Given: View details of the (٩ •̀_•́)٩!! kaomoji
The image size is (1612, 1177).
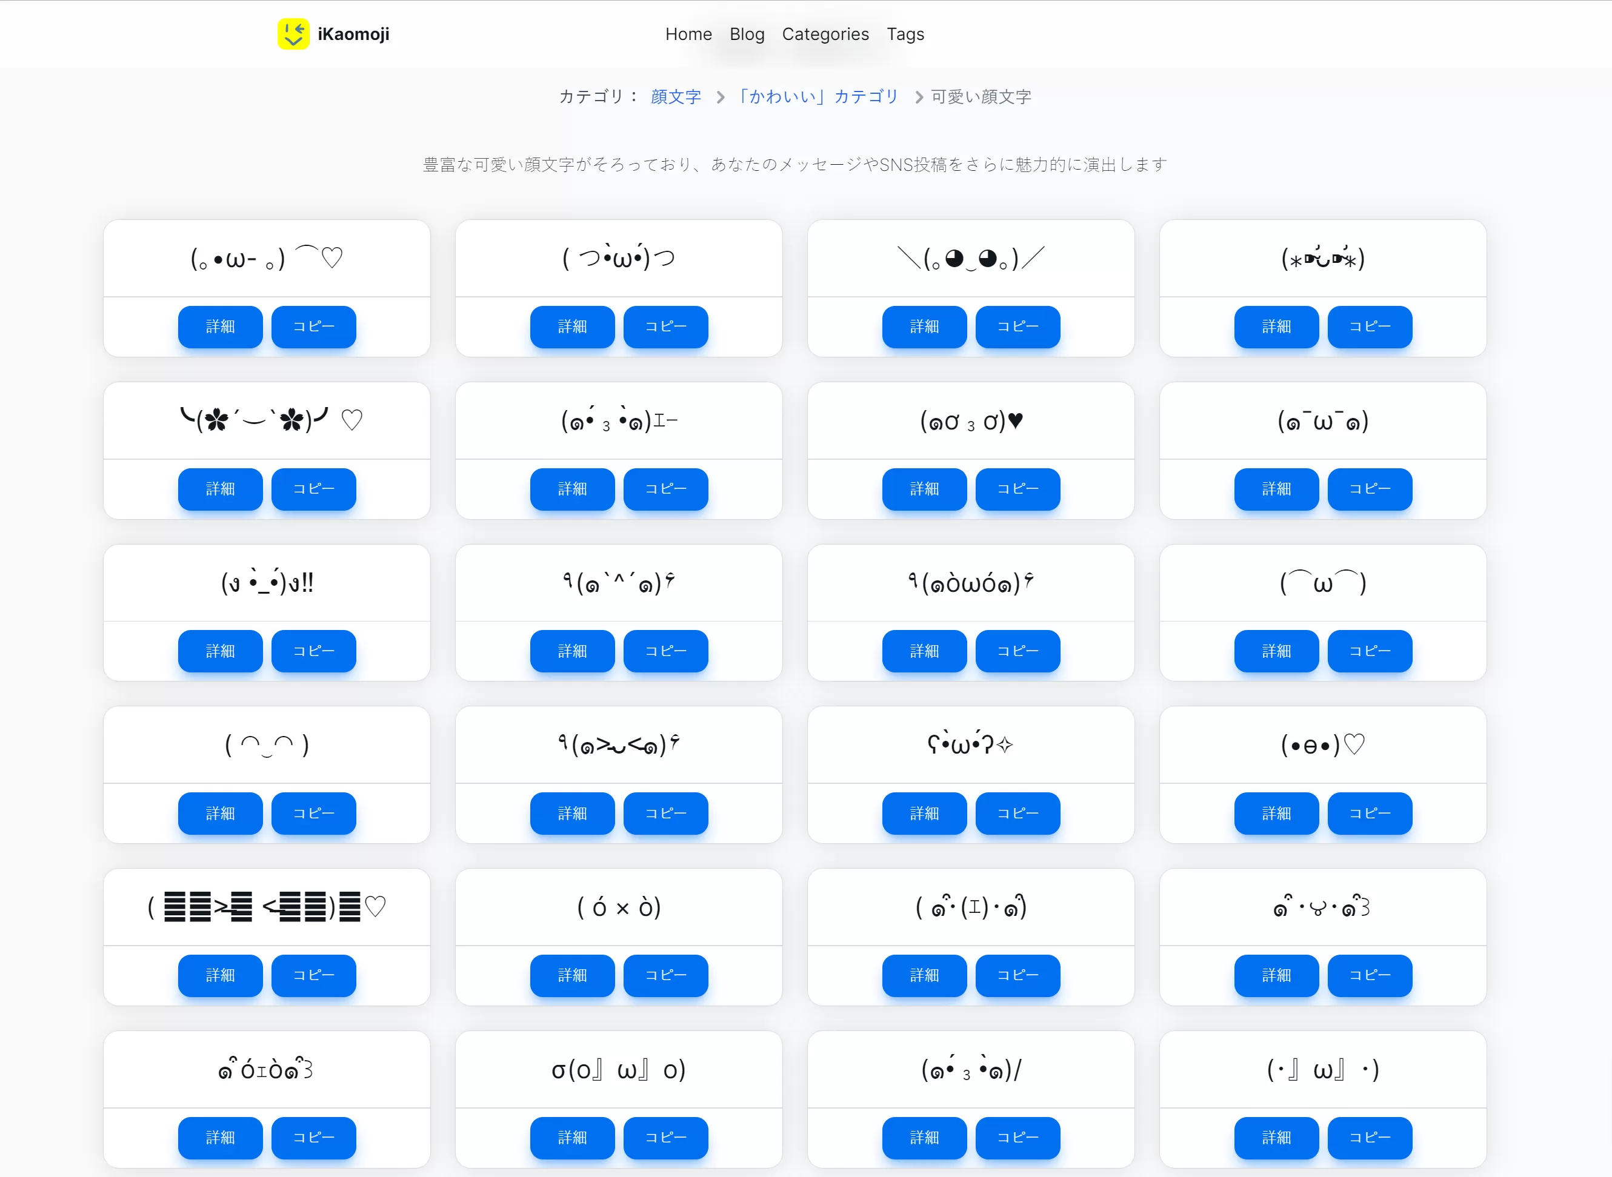Looking at the screenshot, I should point(219,651).
